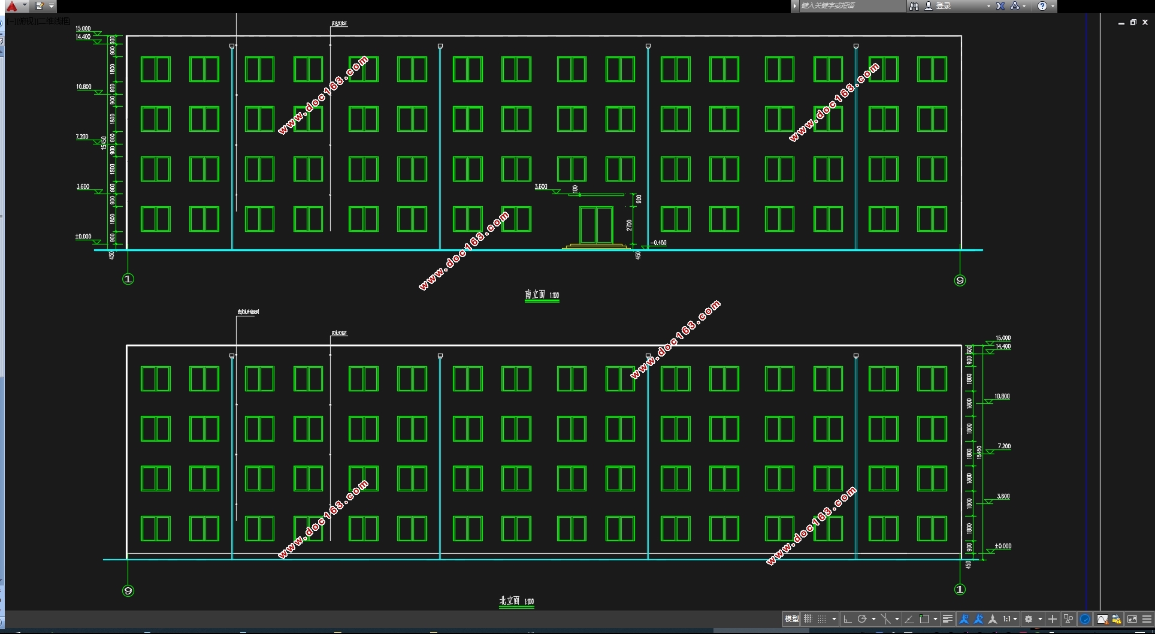The height and width of the screenshot is (634, 1155).
Task: Toggle hardware acceleration blue circle icon
Action: click(1085, 619)
